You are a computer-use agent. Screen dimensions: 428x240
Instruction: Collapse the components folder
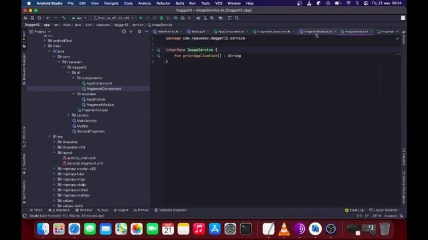[74, 78]
